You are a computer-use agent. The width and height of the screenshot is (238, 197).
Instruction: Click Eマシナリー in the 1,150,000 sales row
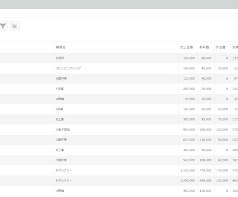point(64,170)
